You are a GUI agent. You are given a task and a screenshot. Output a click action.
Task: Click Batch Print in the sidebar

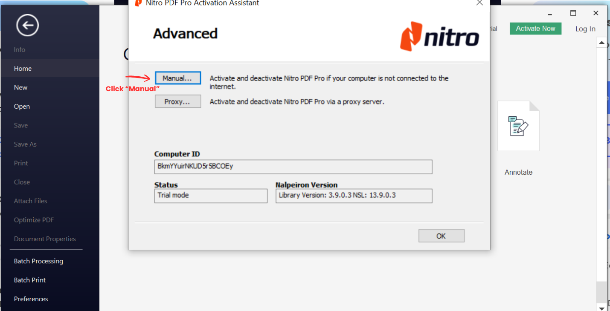click(x=30, y=280)
